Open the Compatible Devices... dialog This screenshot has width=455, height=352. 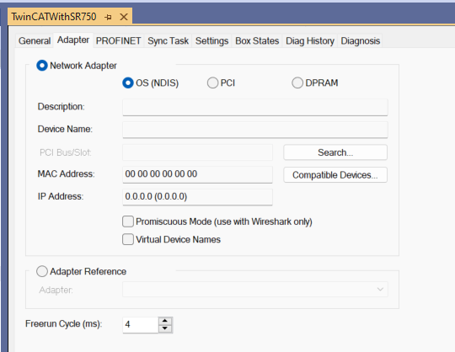pos(335,175)
